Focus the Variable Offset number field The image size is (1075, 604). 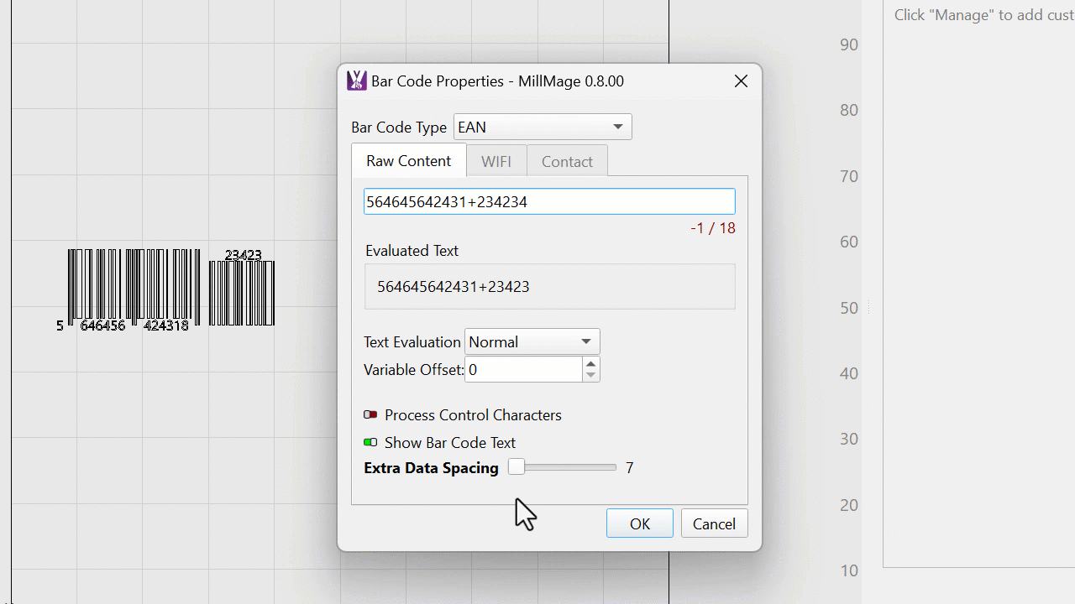coord(523,370)
